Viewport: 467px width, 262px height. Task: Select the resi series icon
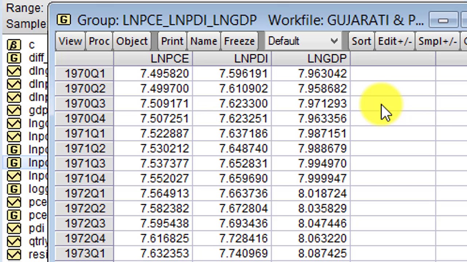(x=14, y=254)
